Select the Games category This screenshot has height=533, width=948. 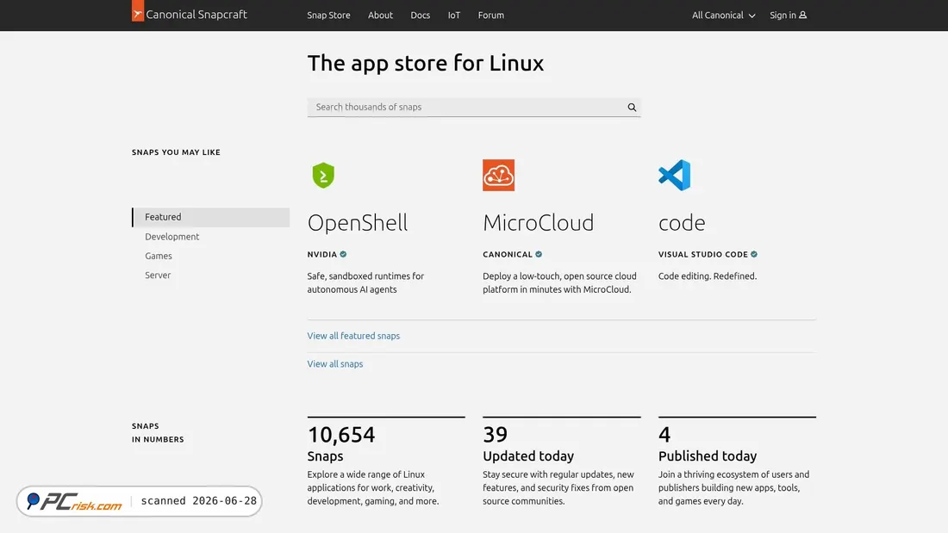159,257
